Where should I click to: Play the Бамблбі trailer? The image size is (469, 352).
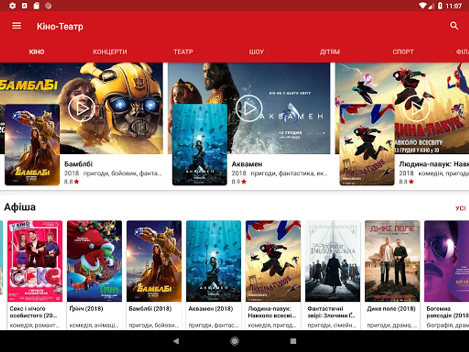(x=81, y=108)
